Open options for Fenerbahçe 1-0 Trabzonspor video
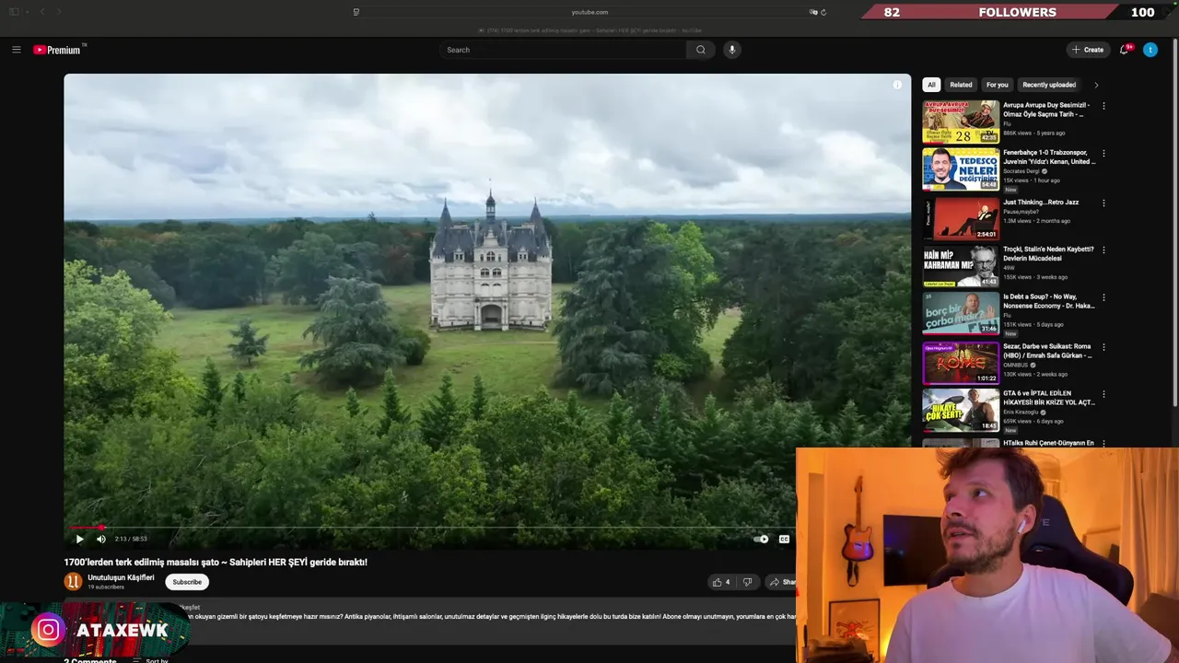Image resolution: width=1179 pixels, height=663 pixels. click(x=1103, y=154)
